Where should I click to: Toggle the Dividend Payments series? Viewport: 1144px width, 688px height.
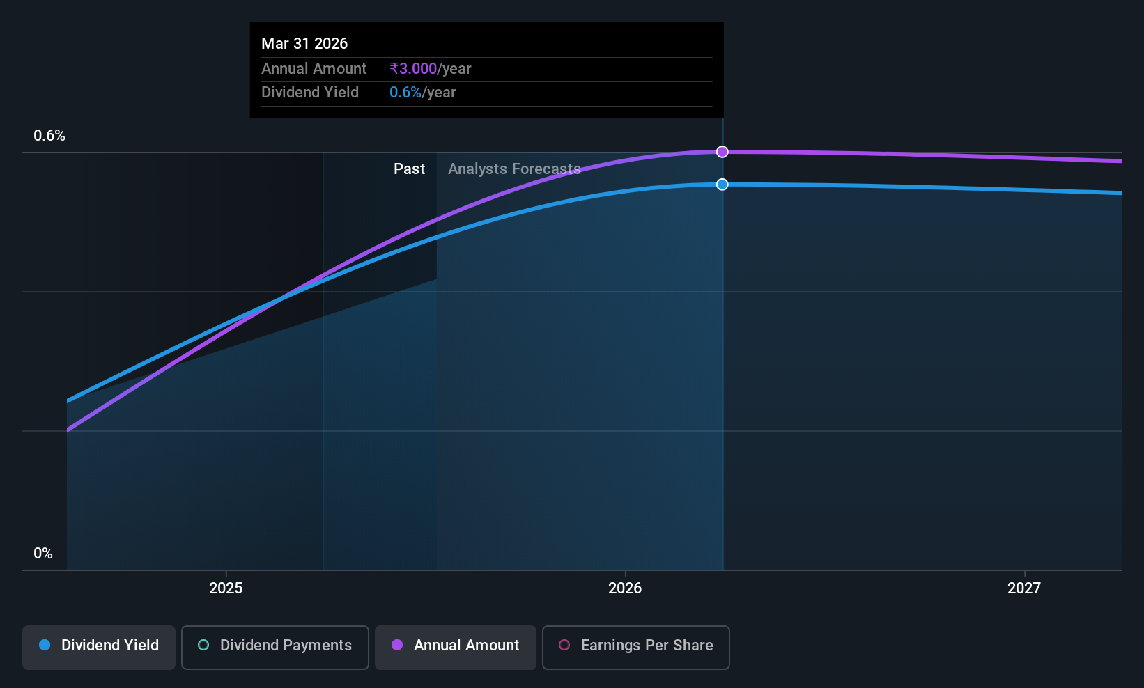(275, 648)
